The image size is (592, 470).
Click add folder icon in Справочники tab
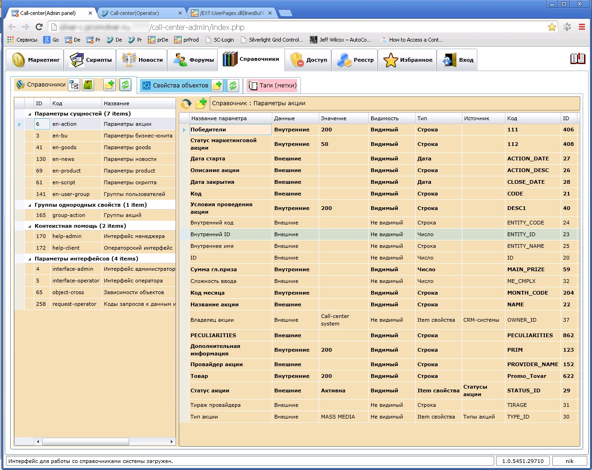110,85
